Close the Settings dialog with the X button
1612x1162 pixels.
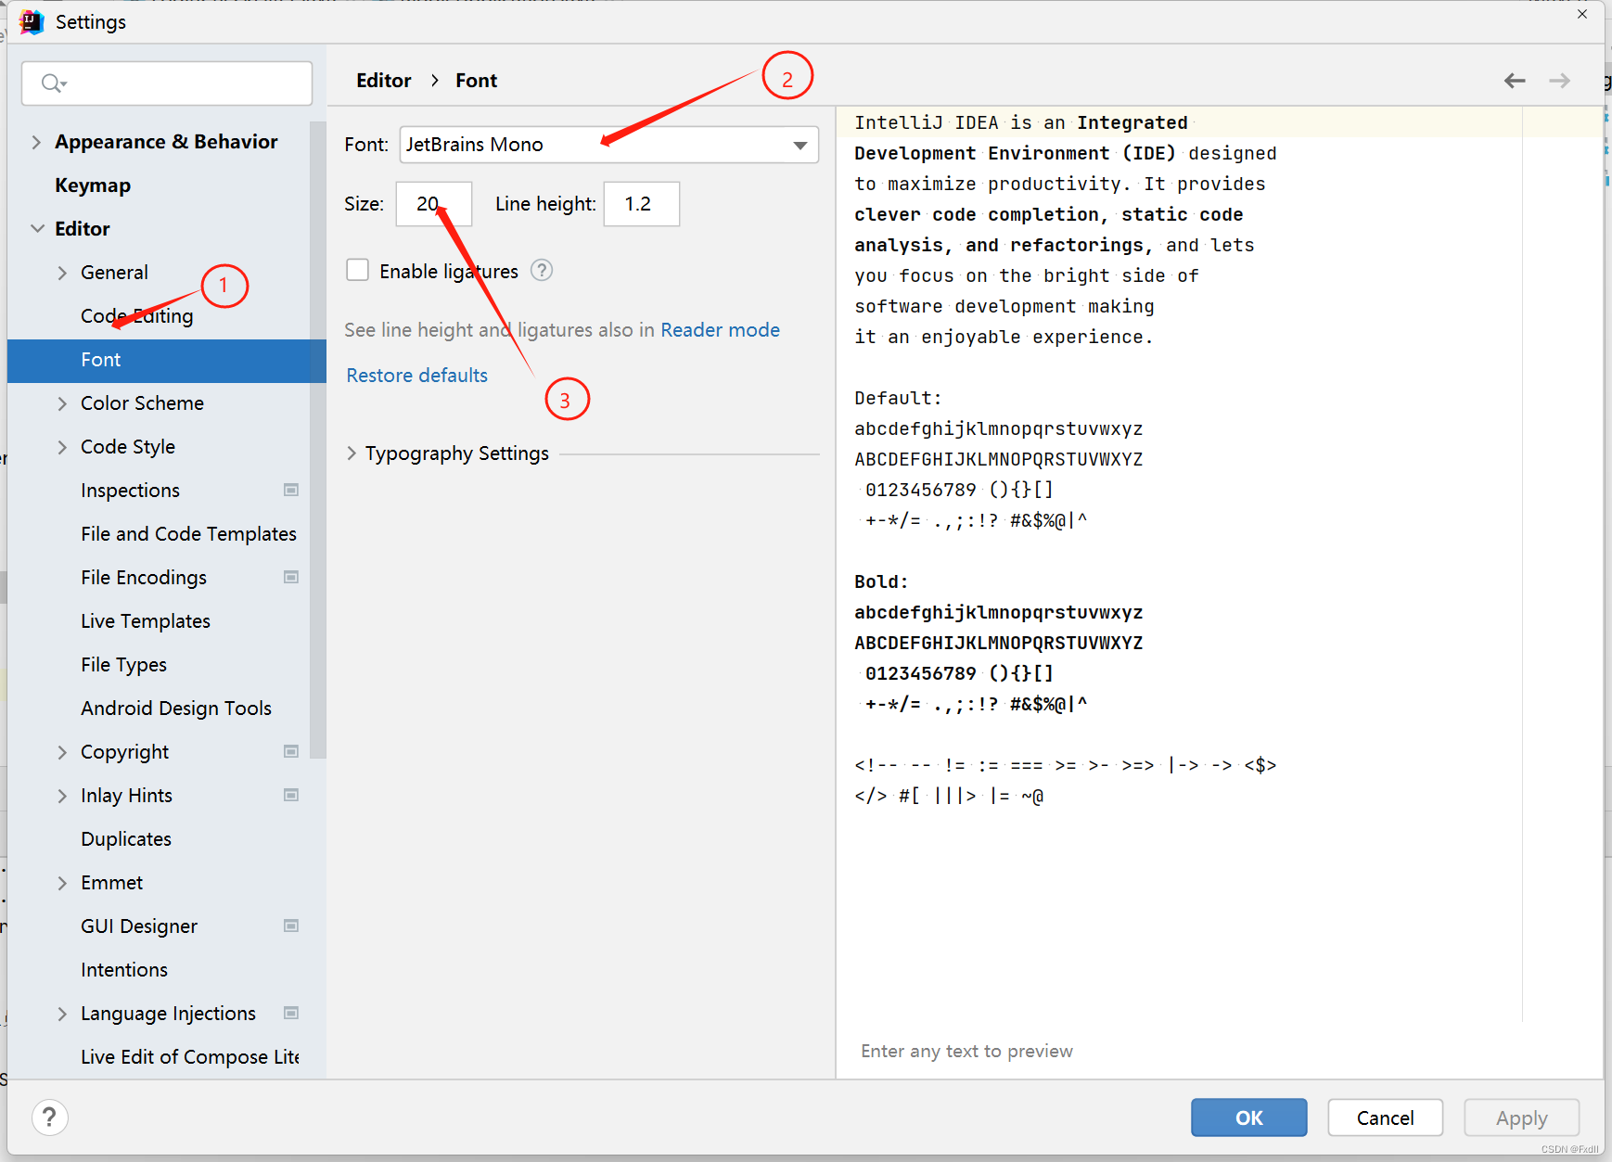pyautogui.click(x=1582, y=14)
